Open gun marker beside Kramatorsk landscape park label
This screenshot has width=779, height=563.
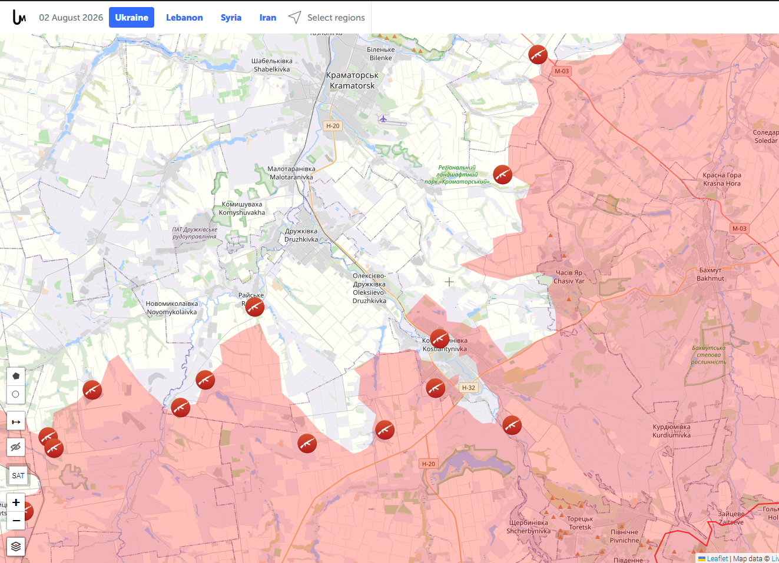click(x=502, y=175)
